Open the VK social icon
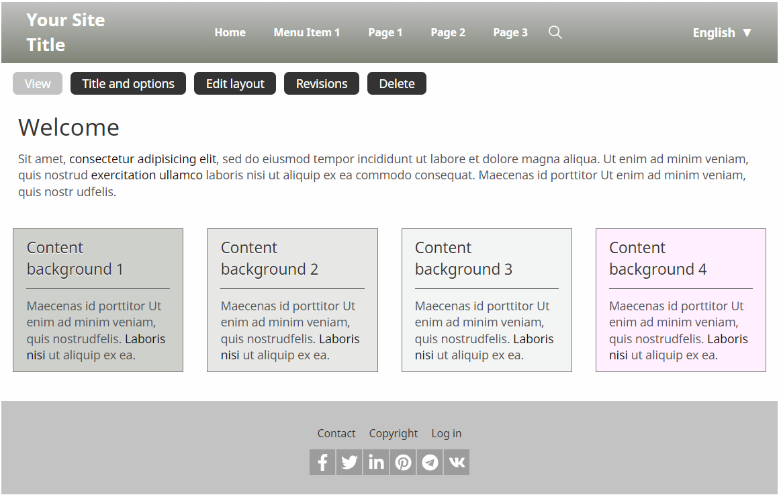The width and height of the screenshot is (779, 495). (x=457, y=462)
